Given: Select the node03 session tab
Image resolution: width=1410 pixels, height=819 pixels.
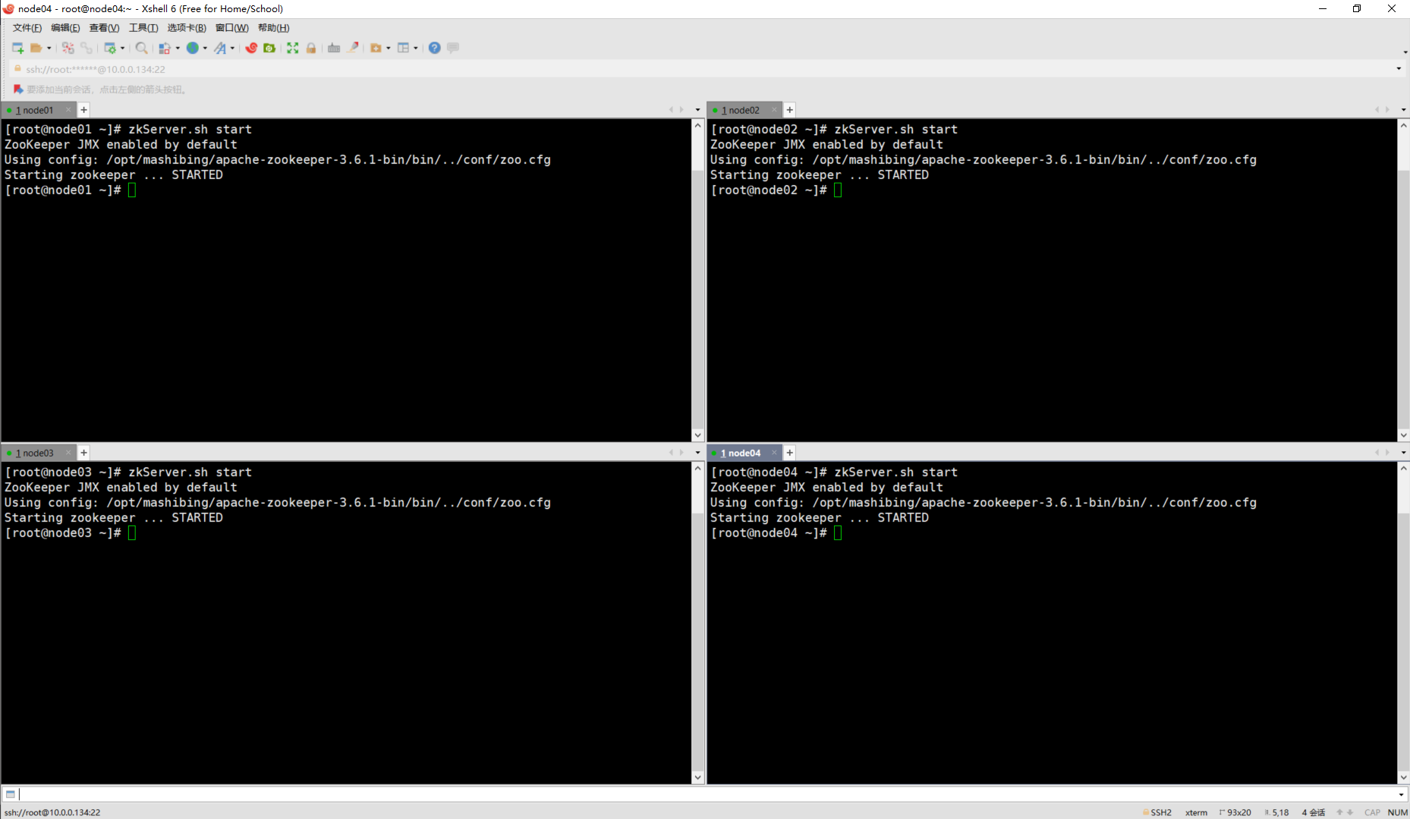Looking at the screenshot, I should 34,453.
